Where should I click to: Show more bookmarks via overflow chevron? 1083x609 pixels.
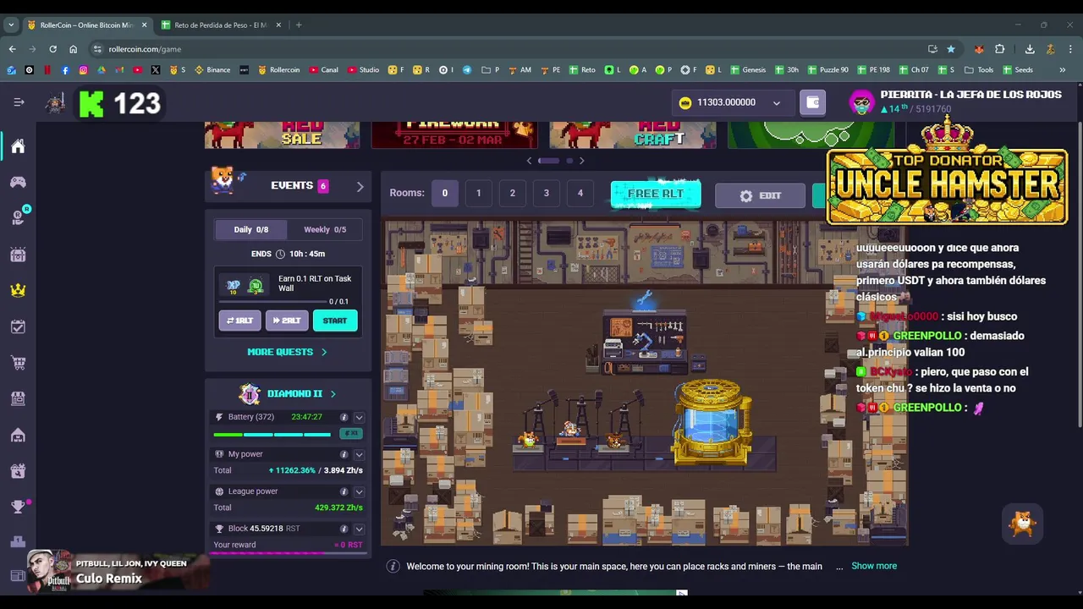point(1062,70)
